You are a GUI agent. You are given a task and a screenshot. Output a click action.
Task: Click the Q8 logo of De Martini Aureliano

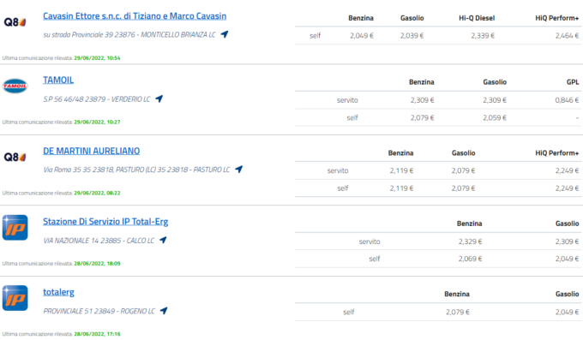point(15,158)
